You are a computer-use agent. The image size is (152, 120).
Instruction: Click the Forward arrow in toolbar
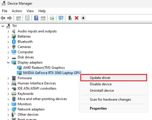(x=9, y=18)
